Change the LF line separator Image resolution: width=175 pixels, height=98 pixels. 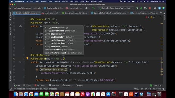(142, 89)
